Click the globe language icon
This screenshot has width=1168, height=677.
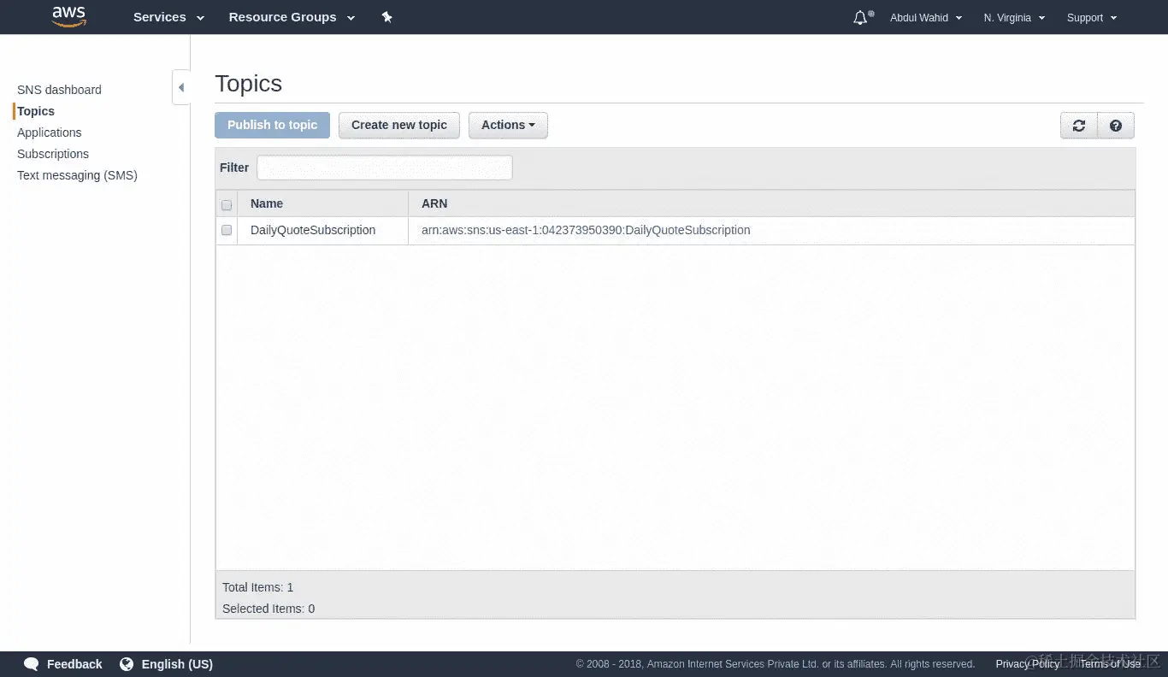click(127, 664)
